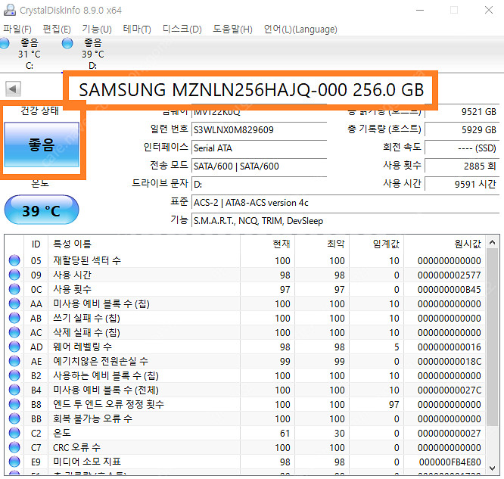Click the 현재 column header
Viewport: 504px width, 479px height.
pyautogui.click(x=267, y=244)
